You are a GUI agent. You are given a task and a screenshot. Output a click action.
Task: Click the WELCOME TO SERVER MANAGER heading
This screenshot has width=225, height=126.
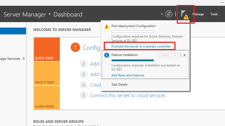tap(62, 30)
